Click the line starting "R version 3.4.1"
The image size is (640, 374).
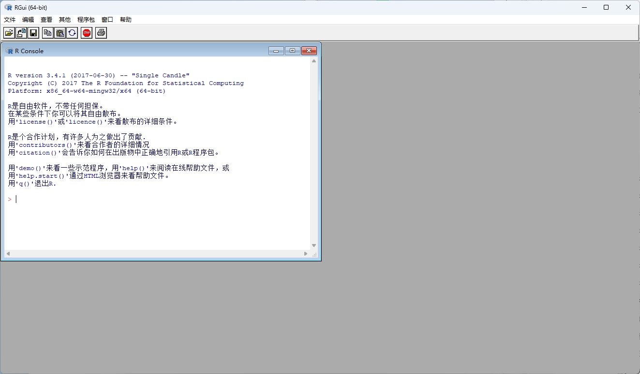click(x=99, y=75)
